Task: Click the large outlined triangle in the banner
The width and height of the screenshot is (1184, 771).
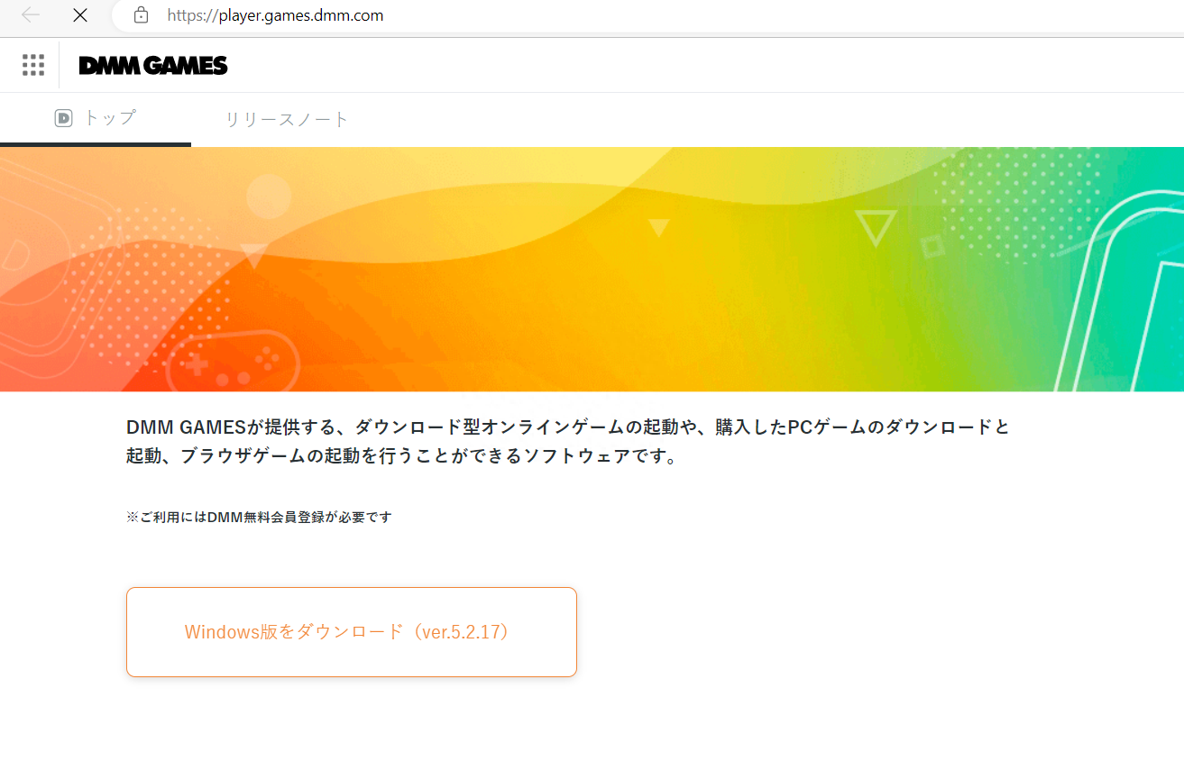Action: tap(876, 227)
